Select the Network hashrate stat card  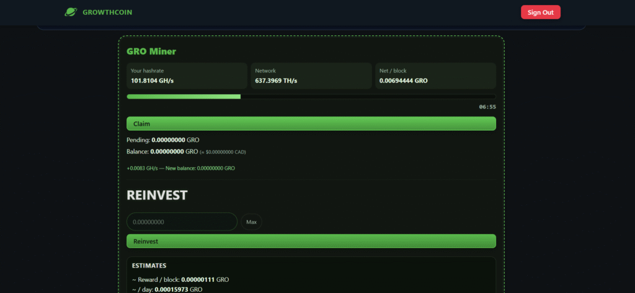click(311, 76)
